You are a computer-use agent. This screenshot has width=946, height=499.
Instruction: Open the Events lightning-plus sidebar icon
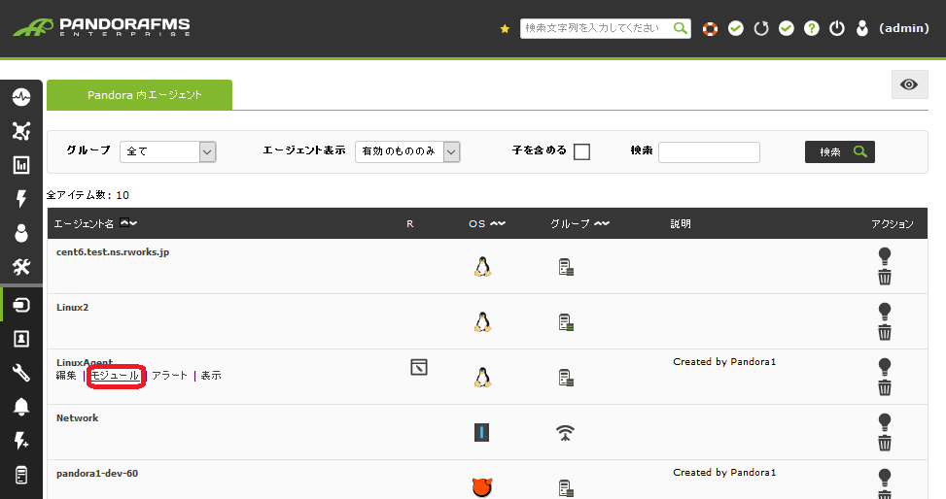[x=21, y=441]
